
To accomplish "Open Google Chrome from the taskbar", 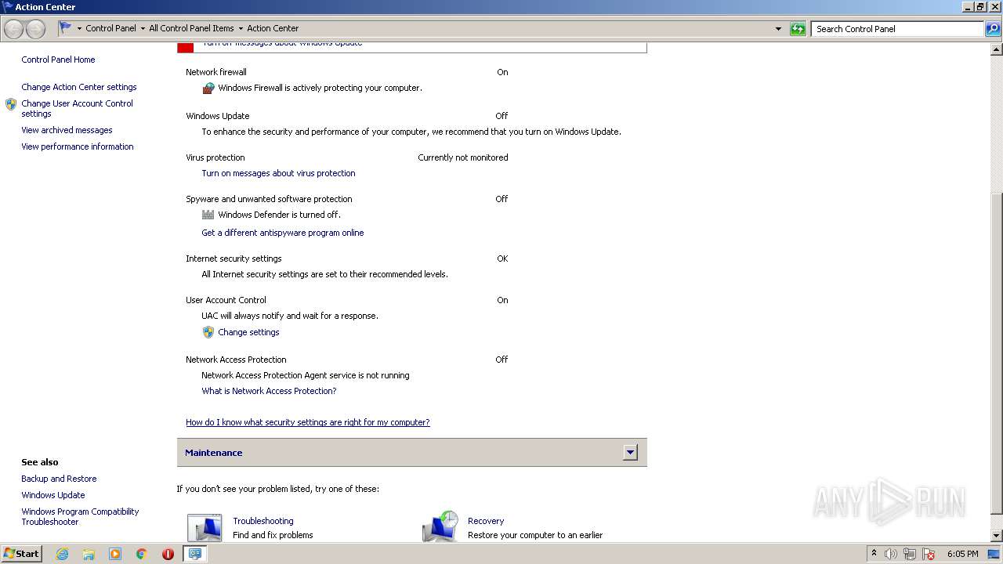I will click(x=142, y=554).
